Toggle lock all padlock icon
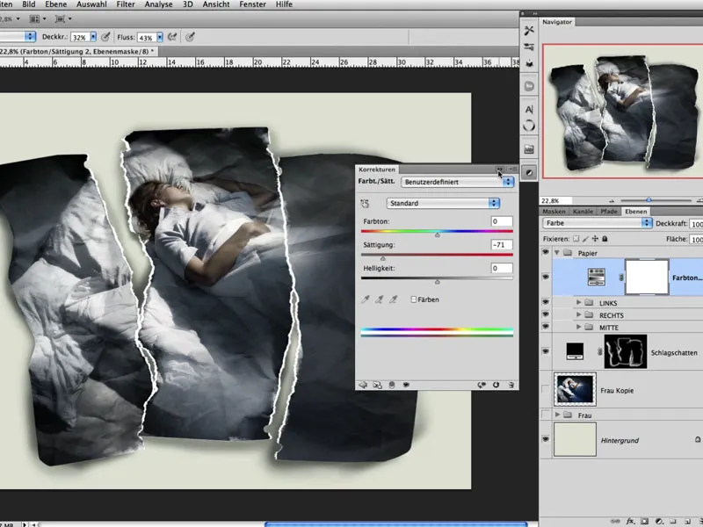The width and height of the screenshot is (703, 527). pos(605,239)
